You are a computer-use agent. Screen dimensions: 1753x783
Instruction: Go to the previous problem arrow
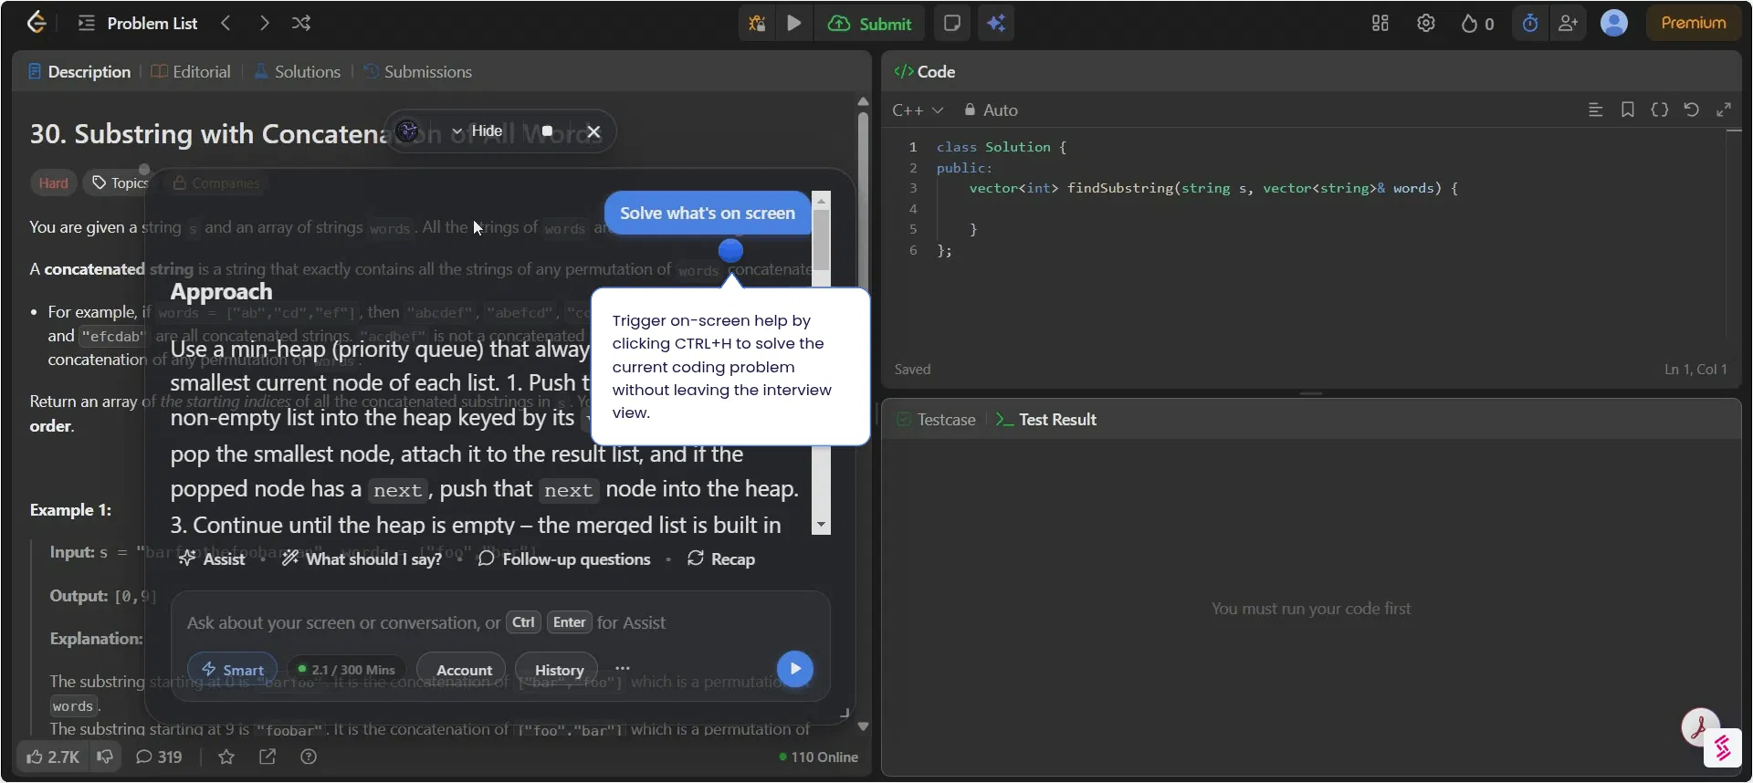(226, 23)
